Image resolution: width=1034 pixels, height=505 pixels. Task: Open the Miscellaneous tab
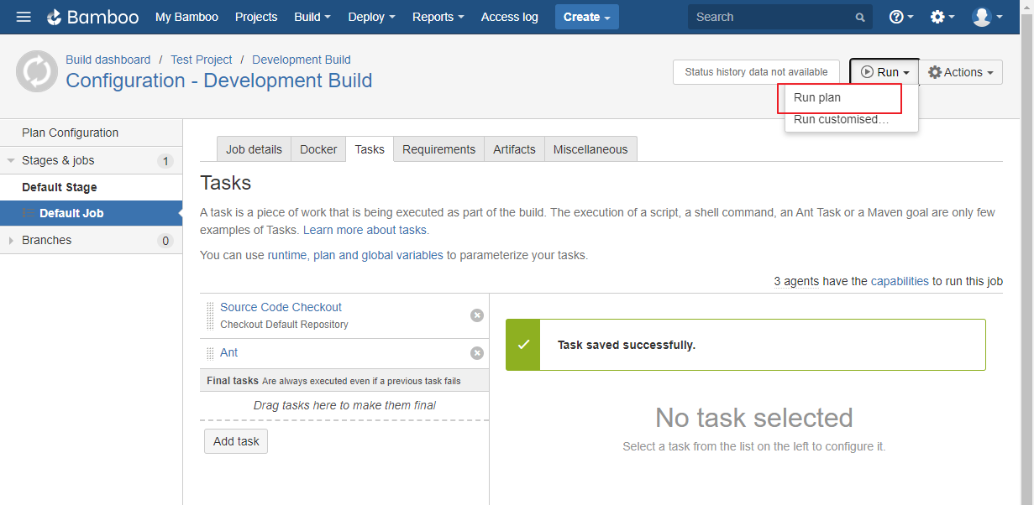(x=590, y=149)
